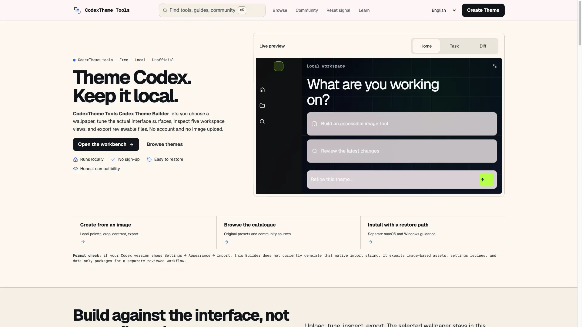
Task: Click Open the workbench button
Action: [106, 144]
